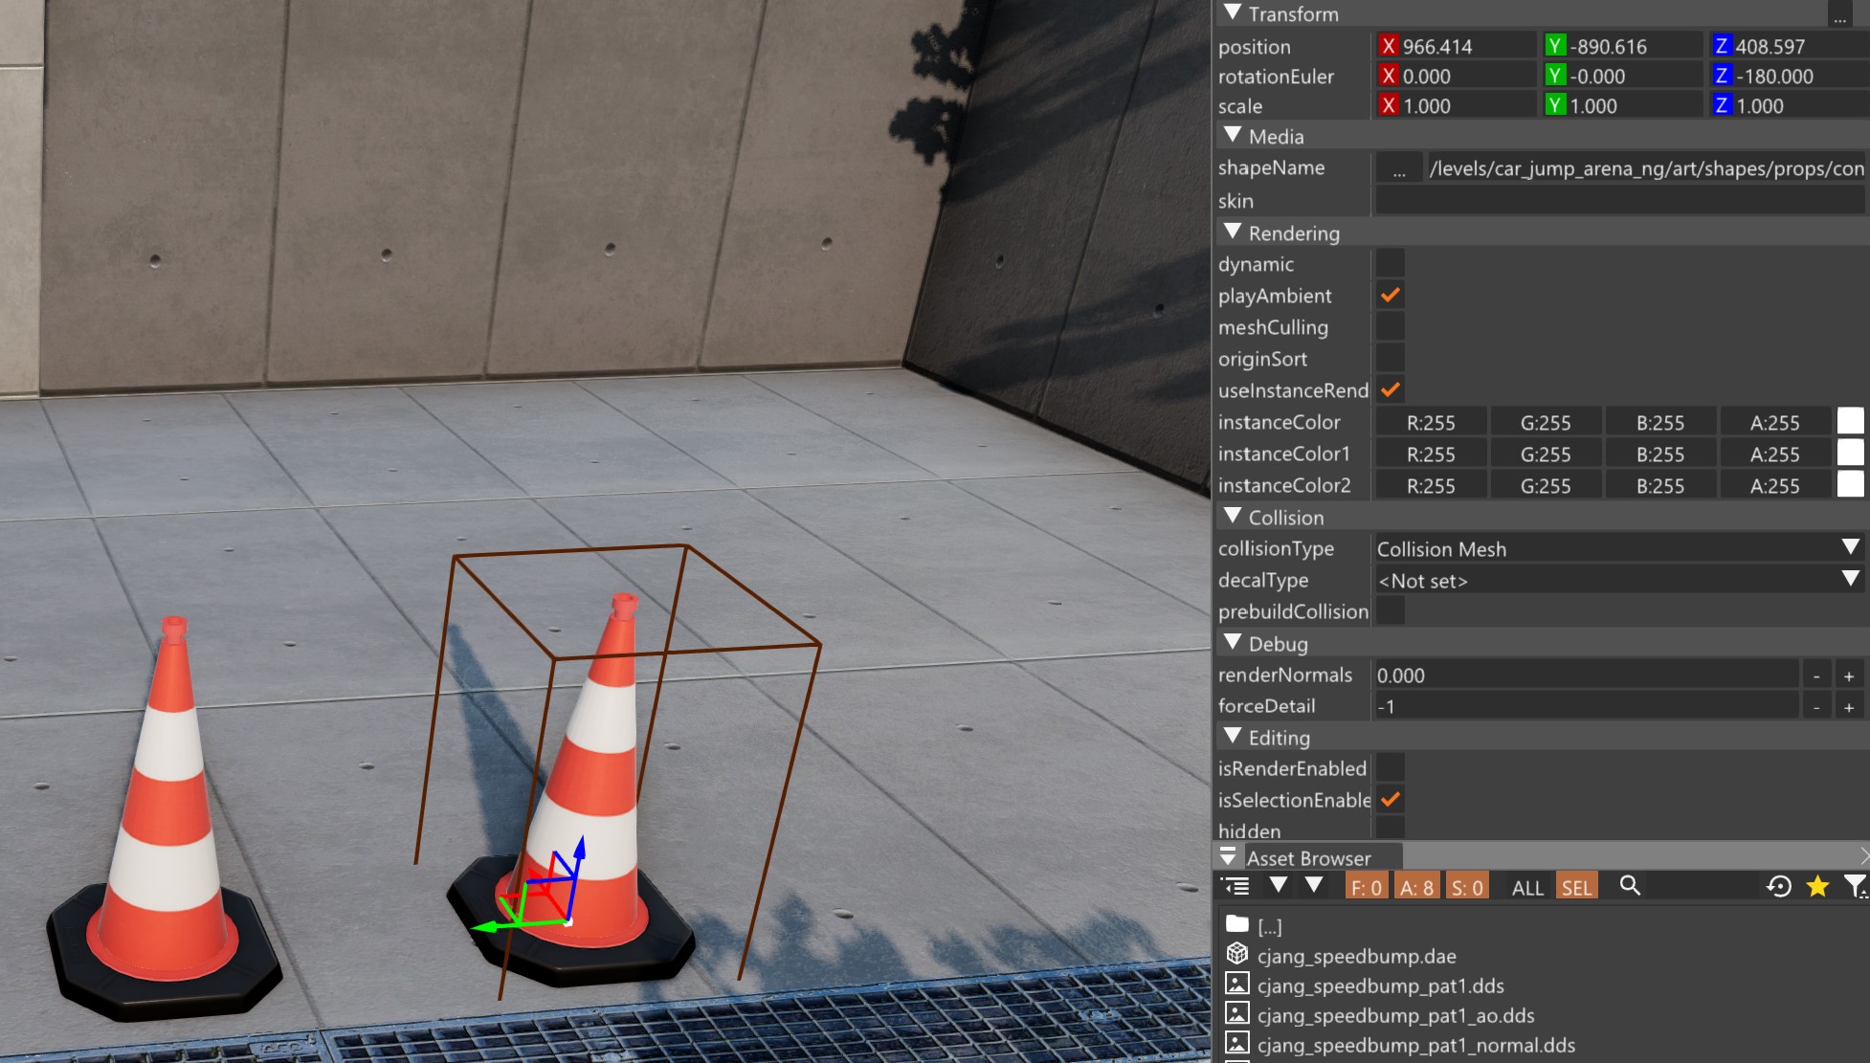Click the yellow favorites star icon

[1817, 887]
